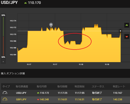Click the green arrow beside 110.170
The width and height of the screenshot is (130, 104).
click(25, 3)
